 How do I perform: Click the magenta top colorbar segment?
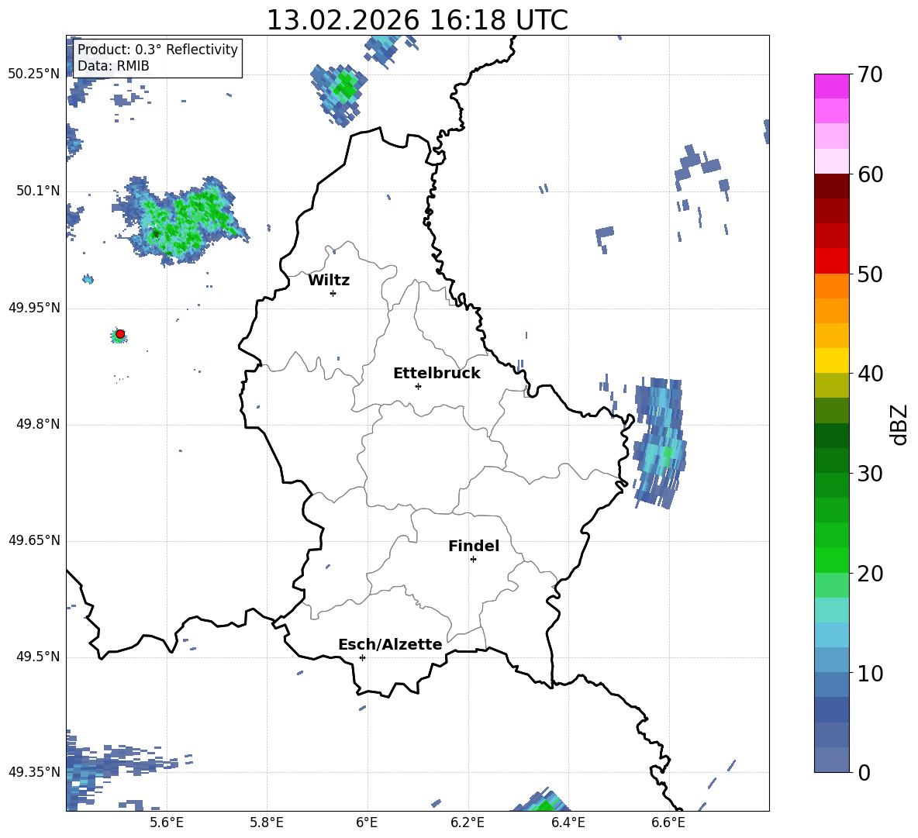click(x=831, y=87)
